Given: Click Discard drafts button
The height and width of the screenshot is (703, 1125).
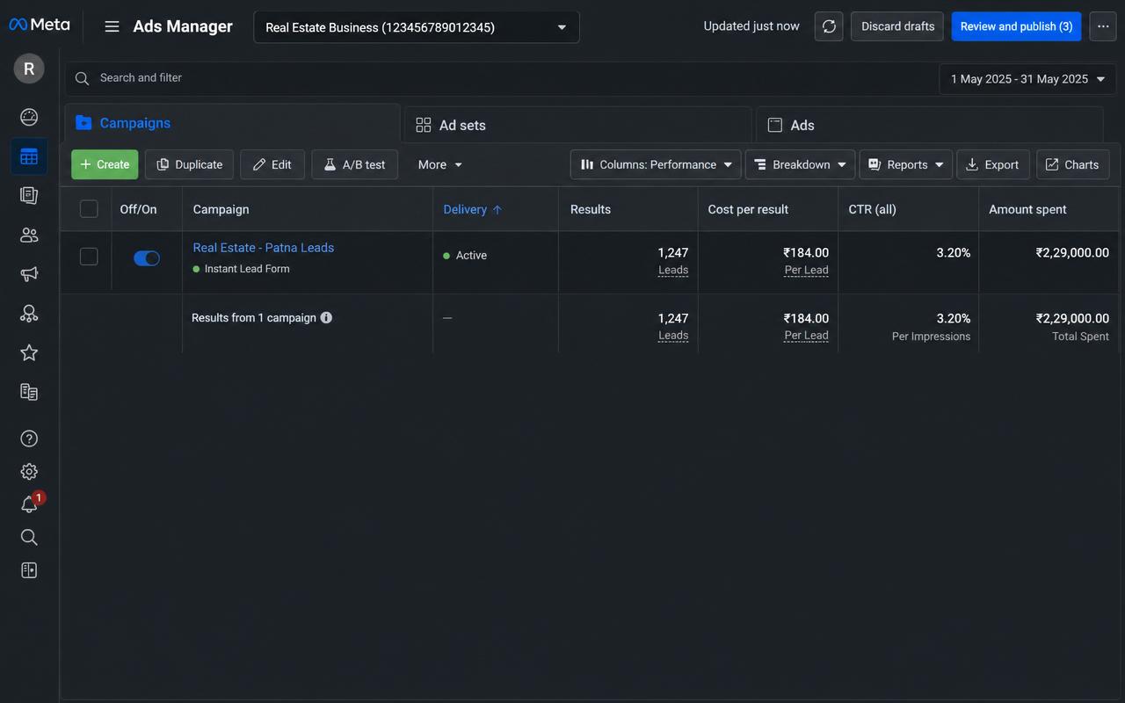Looking at the screenshot, I should (x=897, y=26).
